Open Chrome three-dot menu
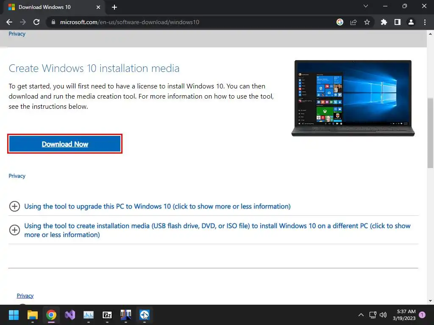Viewport: 434px width, 325px height. pyautogui.click(x=425, y=22)
